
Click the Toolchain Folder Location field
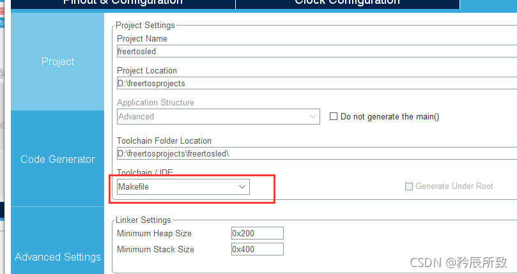(316, 153)
